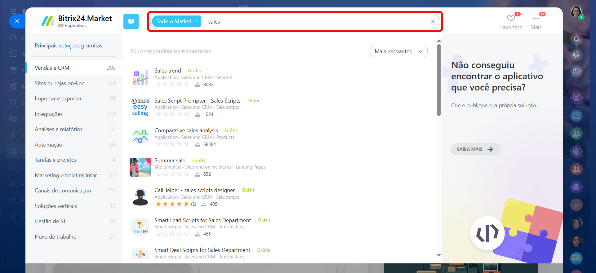Click the Bitrix24.Market logo

coord(77,21)
